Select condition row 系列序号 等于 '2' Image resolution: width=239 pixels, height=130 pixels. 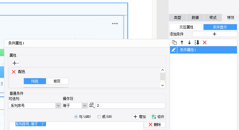click(x=31, y=124)
